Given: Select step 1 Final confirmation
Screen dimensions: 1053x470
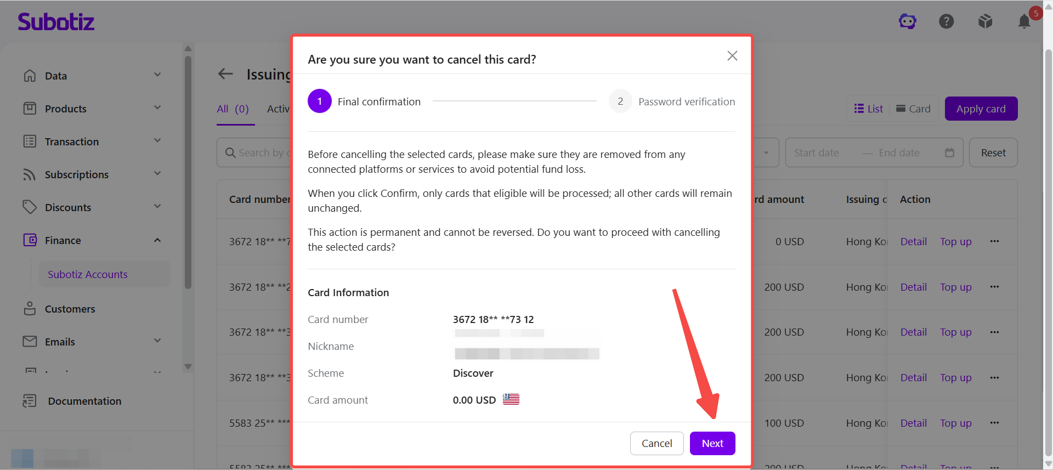Looking at the screenshot, I should coord(364,101).
